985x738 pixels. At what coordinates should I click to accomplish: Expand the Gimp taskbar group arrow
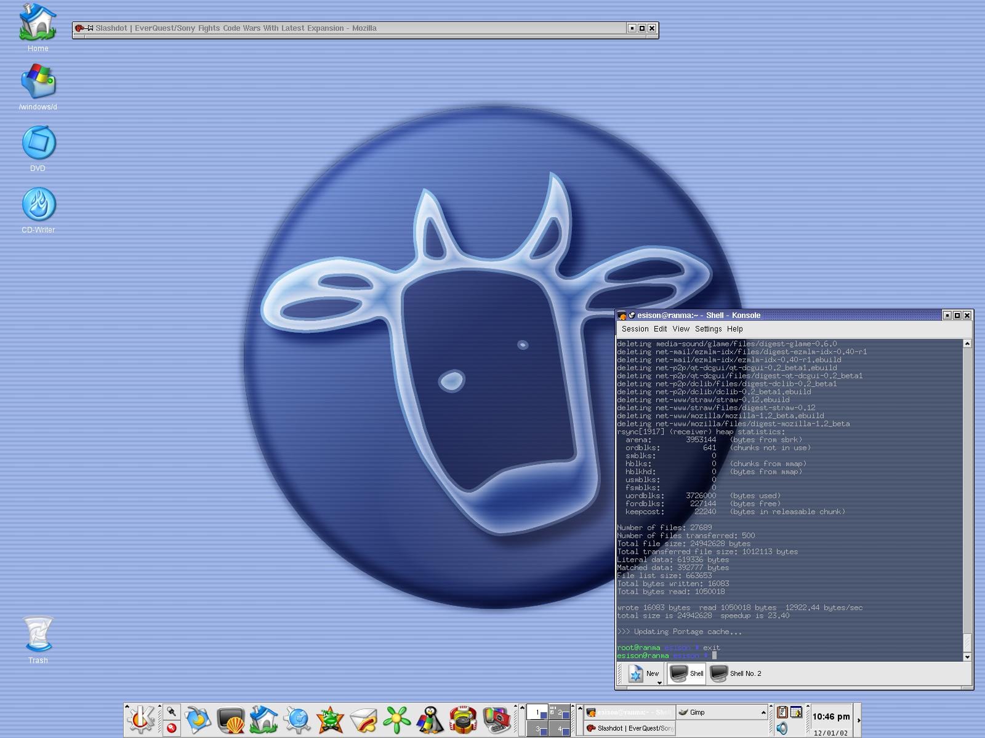(x=763, y=713)
